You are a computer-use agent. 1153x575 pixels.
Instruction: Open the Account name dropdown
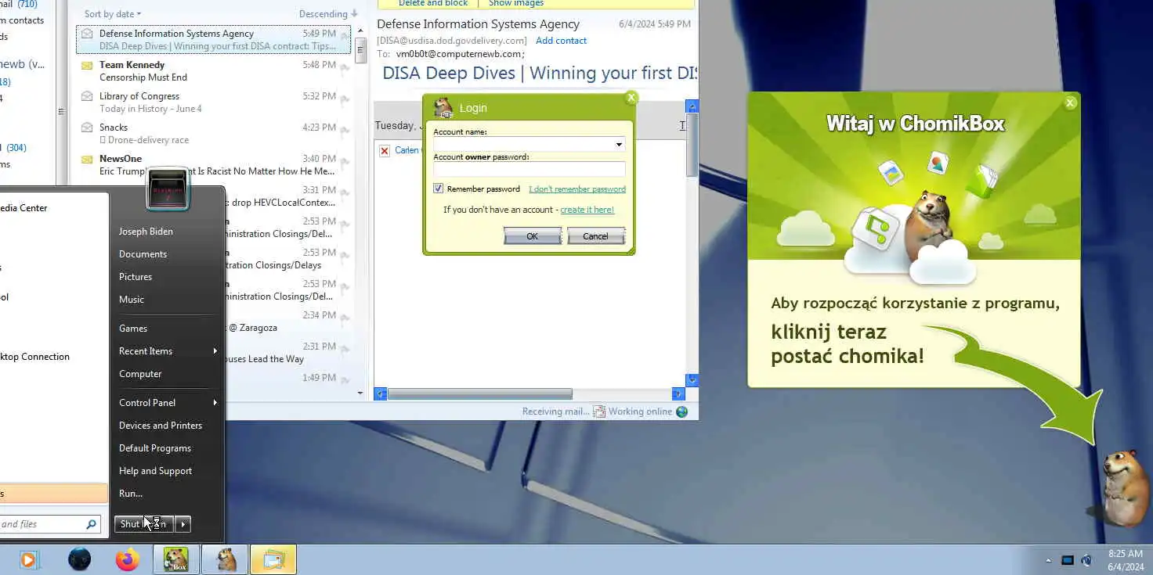619,145
